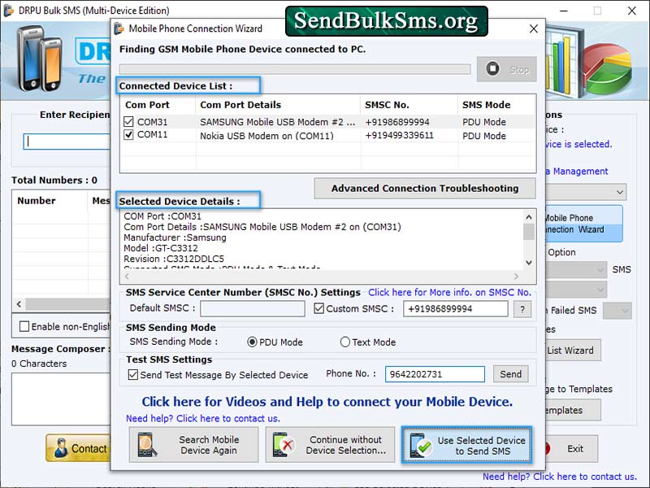This screenshot has height=488, width=650.
Task: Stop searching for GSM devices
Action: point(506,70)
